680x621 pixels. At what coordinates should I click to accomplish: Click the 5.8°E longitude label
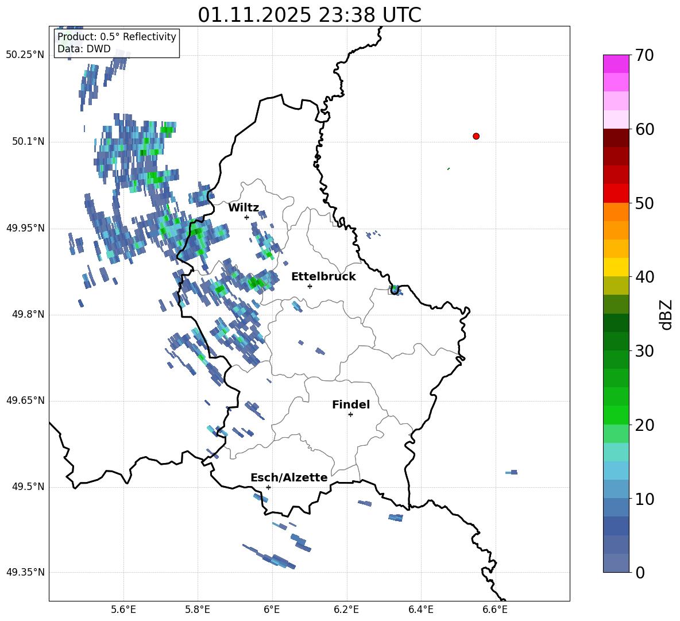coord(198,610)
